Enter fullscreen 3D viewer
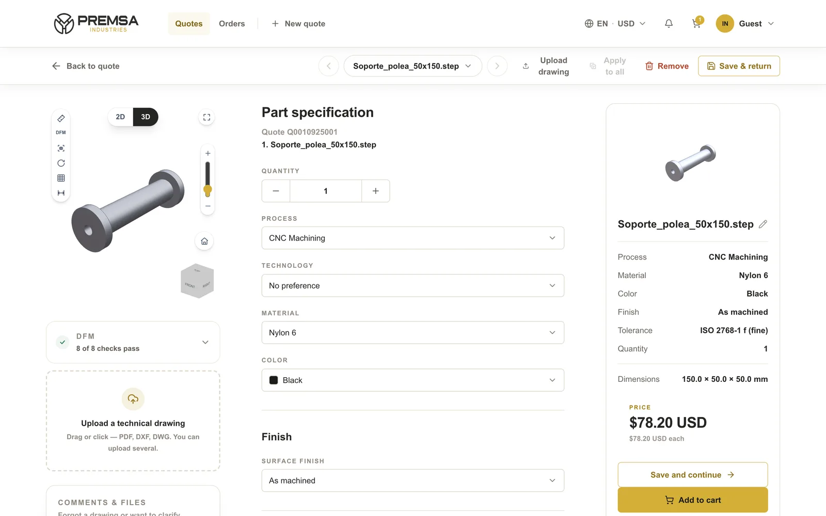The height and width of the screenshot is (516, 826). click(206, 117)
